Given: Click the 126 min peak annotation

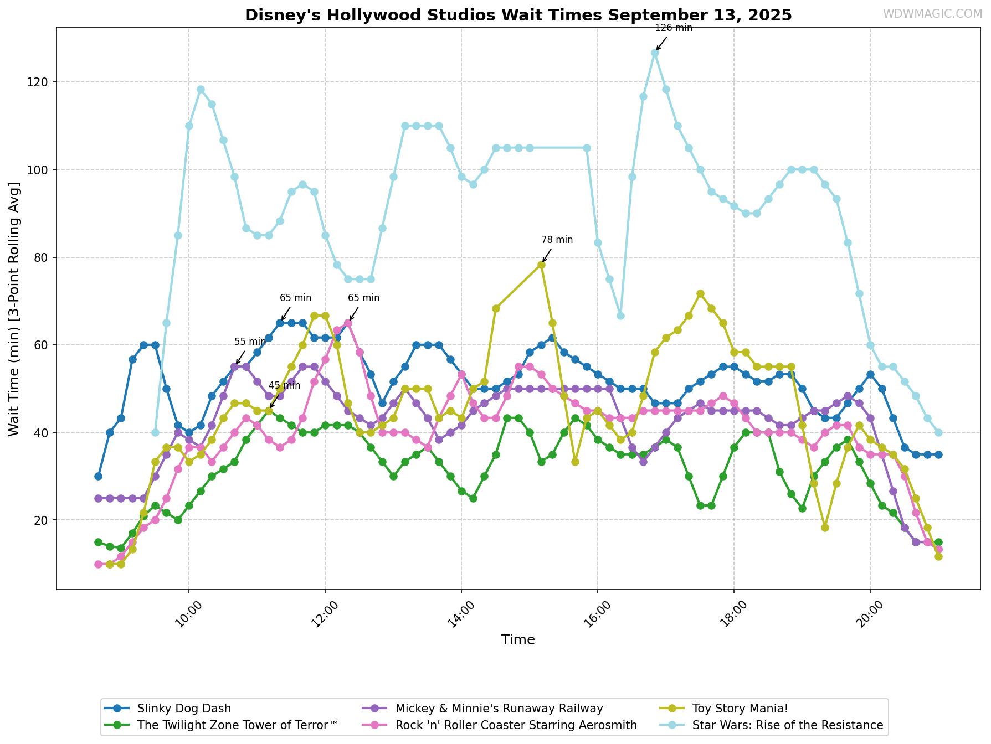Looking at the screenshot, I should click(x=674, y=28).
